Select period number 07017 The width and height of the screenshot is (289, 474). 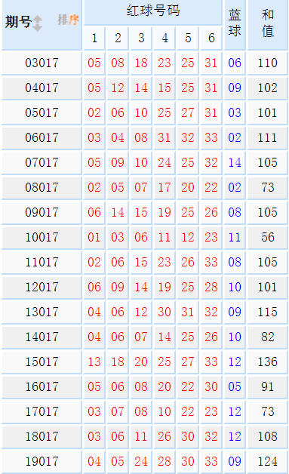[42, 162]
